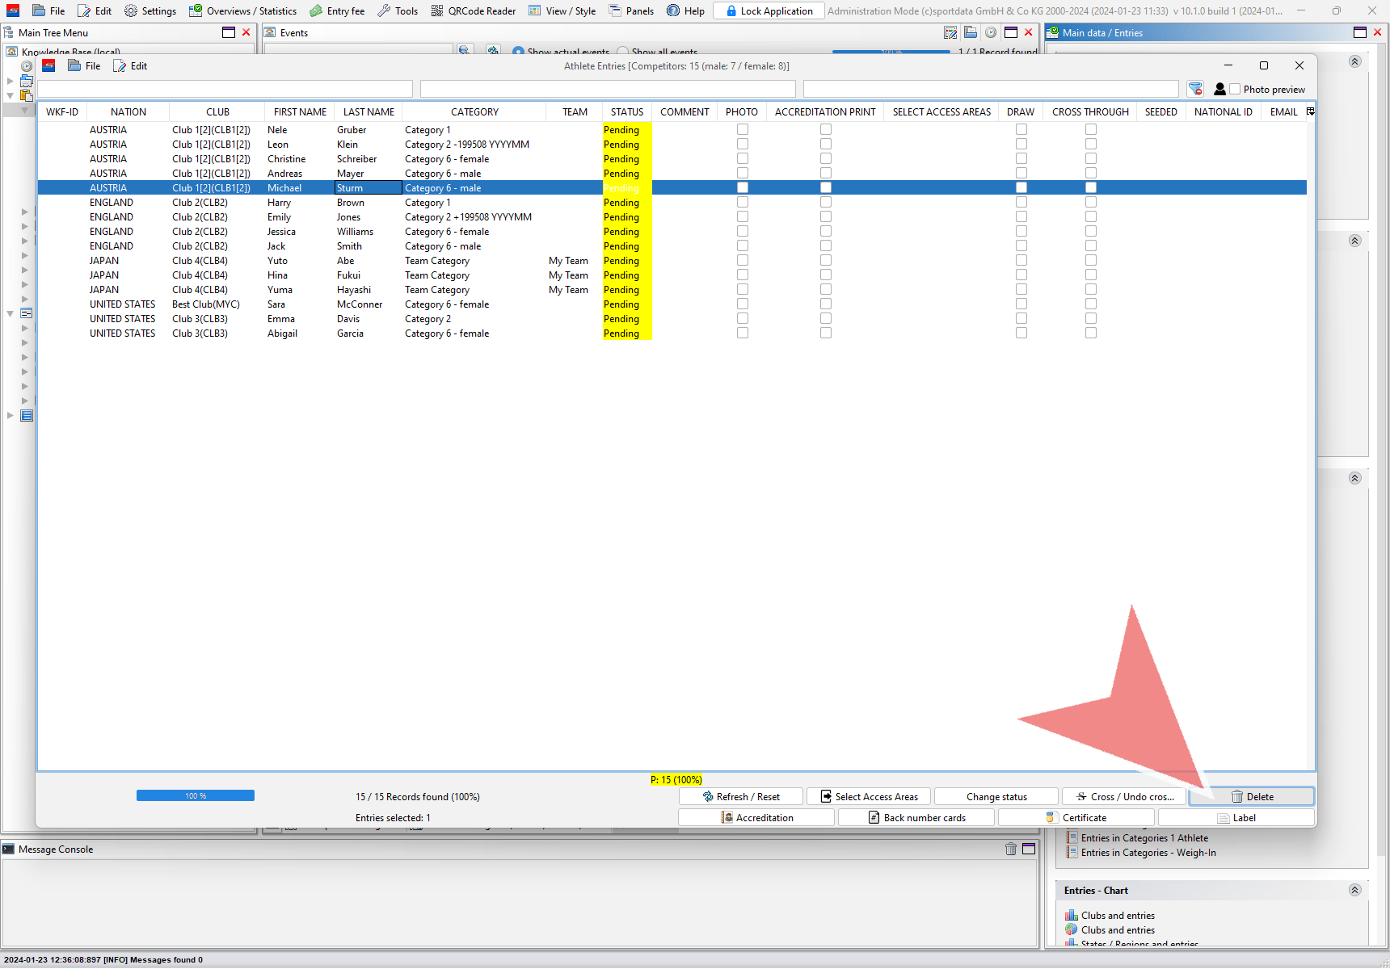Click the clock icon in Events panel
Viewport: 1390px width, 969px height.
pyautogui.click(x=990, y=33)
